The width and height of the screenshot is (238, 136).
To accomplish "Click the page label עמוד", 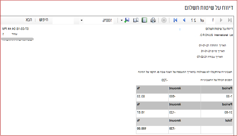I will coord(14,34).
